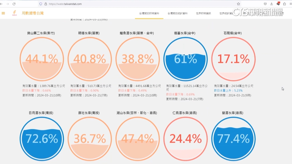Click the text 有效蓄水量:1389.76萬立方公尺

pyautogui.click(x=44, y=86)
